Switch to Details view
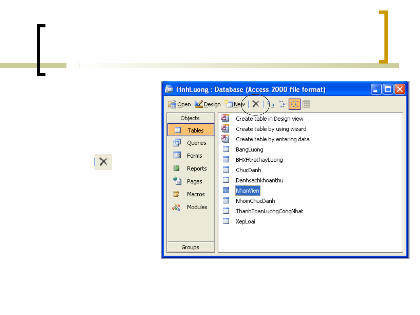Image resolution: width=420 pixels, height=315 pixels. point(306,104)
